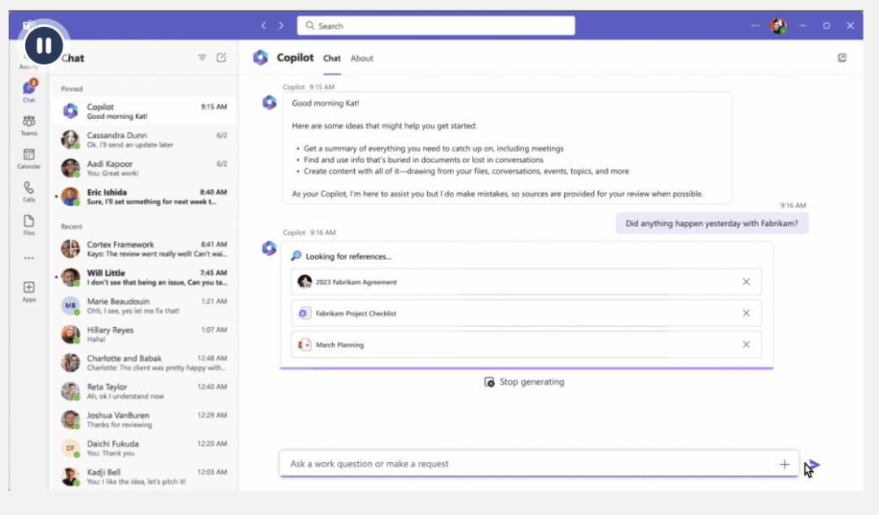This screenshot has width=879, height=515.
Task: Remove the 2023 Fabrikam Agreement reference
Action: [x=746, y=282]
